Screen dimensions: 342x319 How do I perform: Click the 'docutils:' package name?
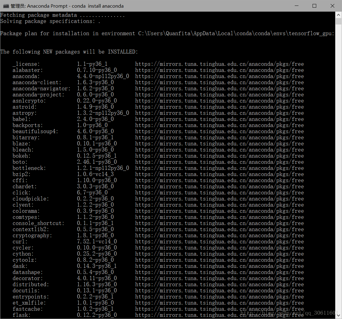coord(26,291)
